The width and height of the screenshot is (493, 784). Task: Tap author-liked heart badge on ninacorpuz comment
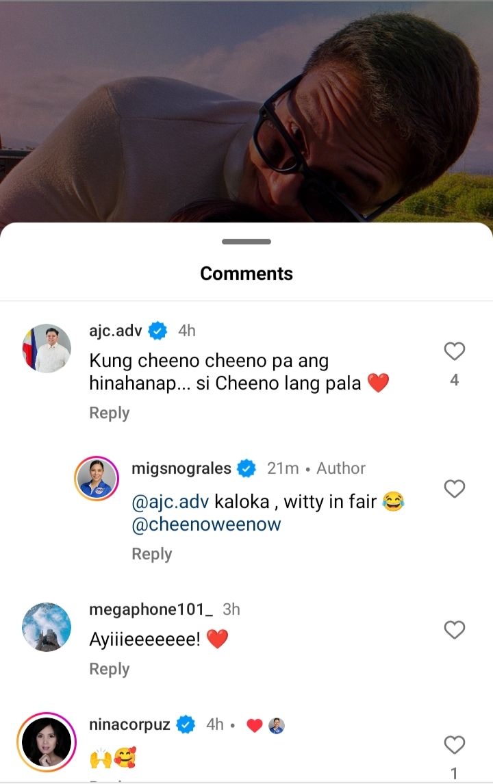pos(255,726)
